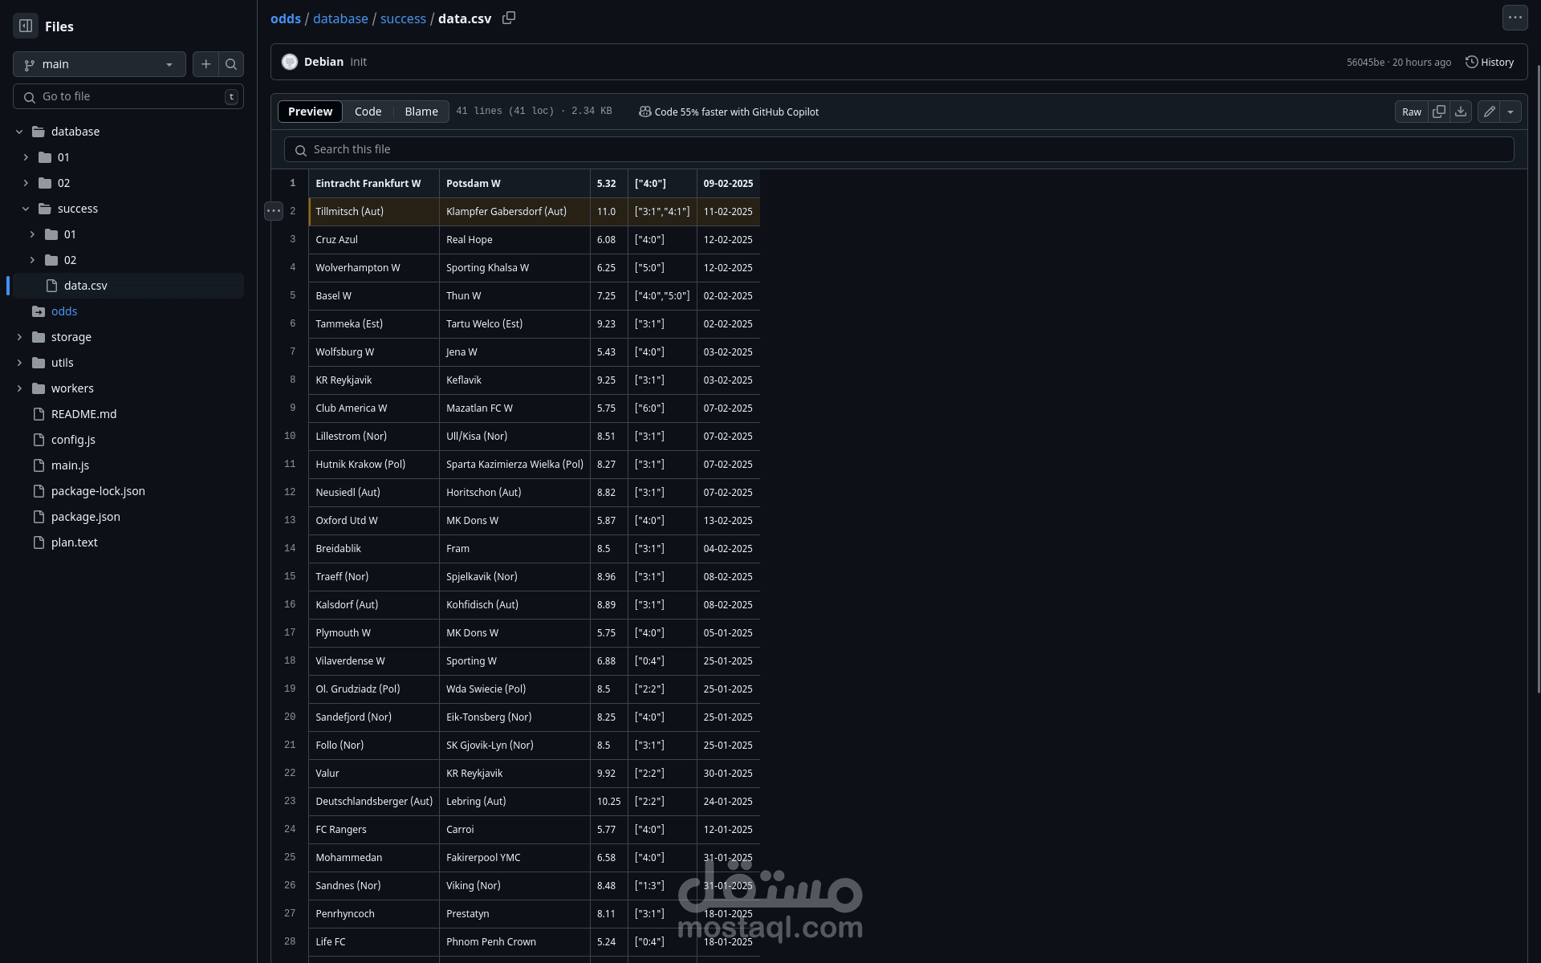
Task: Switch to the Blame tab
Action: click(421, 112)
